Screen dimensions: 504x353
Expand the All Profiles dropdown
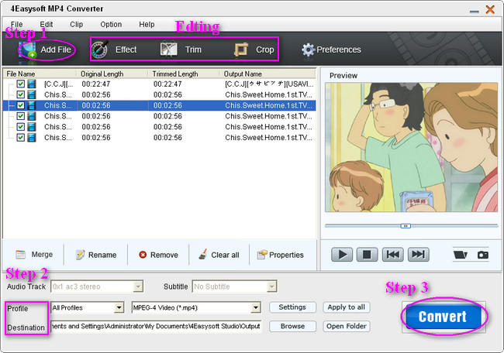pyautogui.click(x=119, y=308)
